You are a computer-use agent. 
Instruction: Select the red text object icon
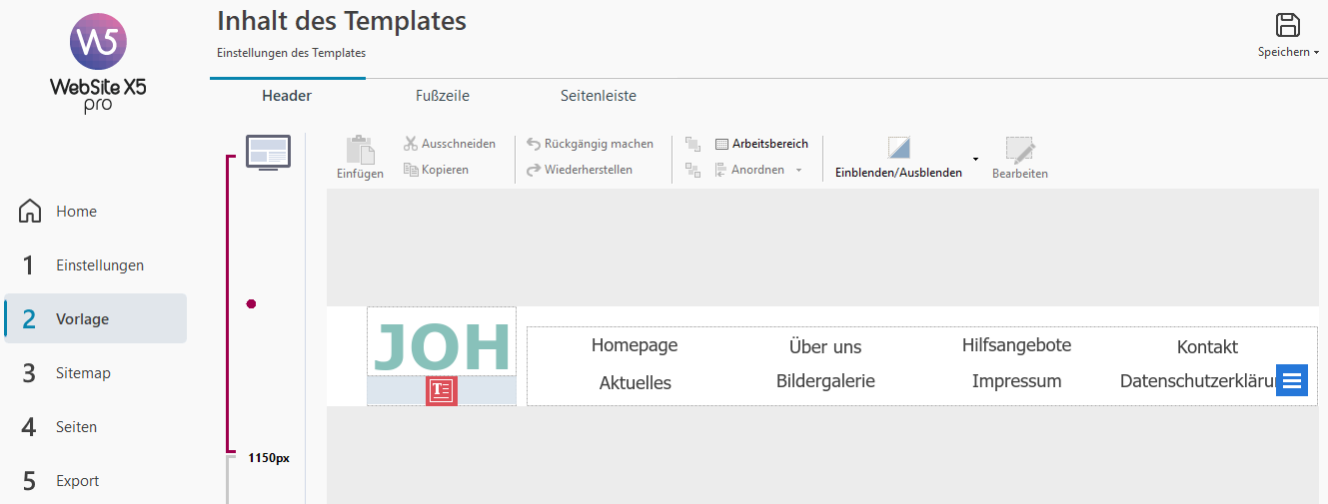(442, 391)
